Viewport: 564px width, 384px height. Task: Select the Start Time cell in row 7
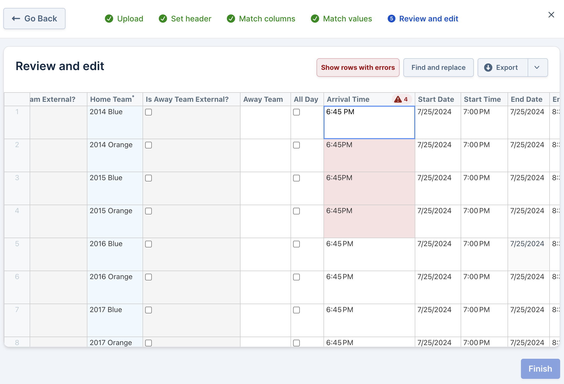(484, 320)
